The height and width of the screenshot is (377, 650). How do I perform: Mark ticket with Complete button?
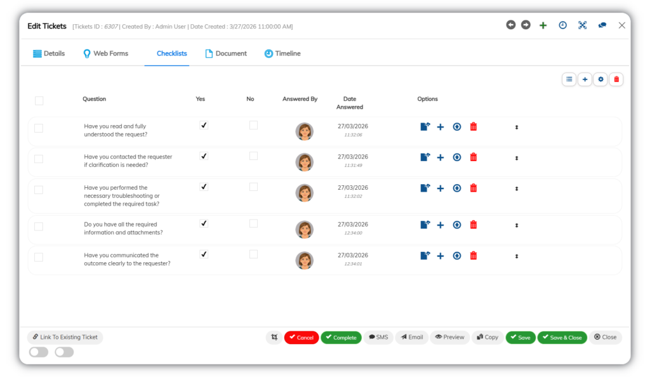341,338
